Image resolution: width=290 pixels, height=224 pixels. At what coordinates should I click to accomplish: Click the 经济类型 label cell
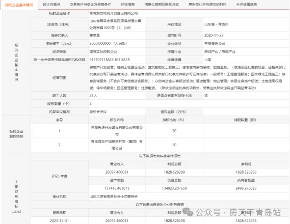[59, 51]
